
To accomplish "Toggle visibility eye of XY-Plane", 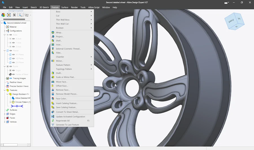I will [x=14, y=55].
